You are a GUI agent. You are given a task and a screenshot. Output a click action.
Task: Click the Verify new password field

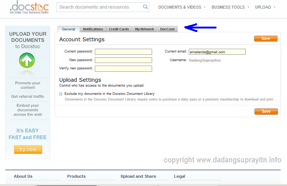(123, 69)
